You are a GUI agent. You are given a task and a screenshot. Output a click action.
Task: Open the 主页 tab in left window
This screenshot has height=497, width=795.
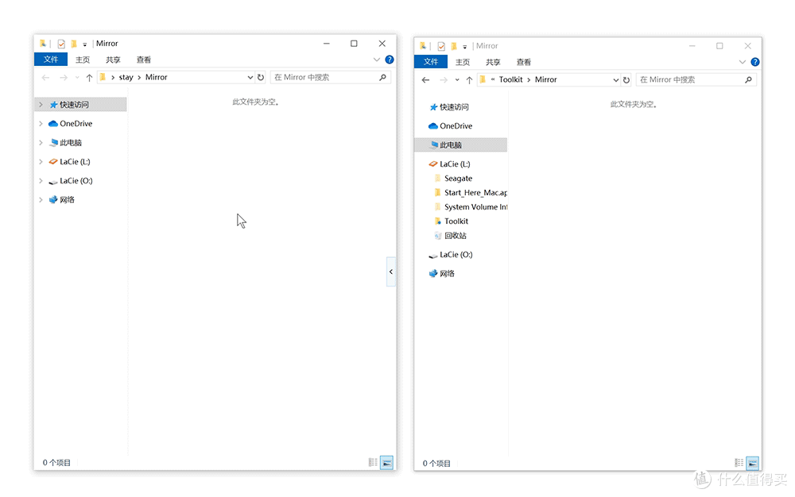point(83,60)
